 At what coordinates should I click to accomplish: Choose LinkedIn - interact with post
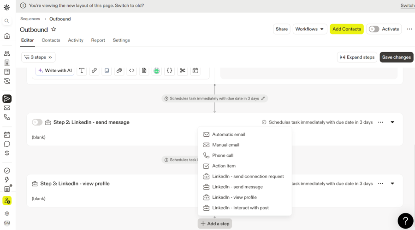tap(244, 208)
